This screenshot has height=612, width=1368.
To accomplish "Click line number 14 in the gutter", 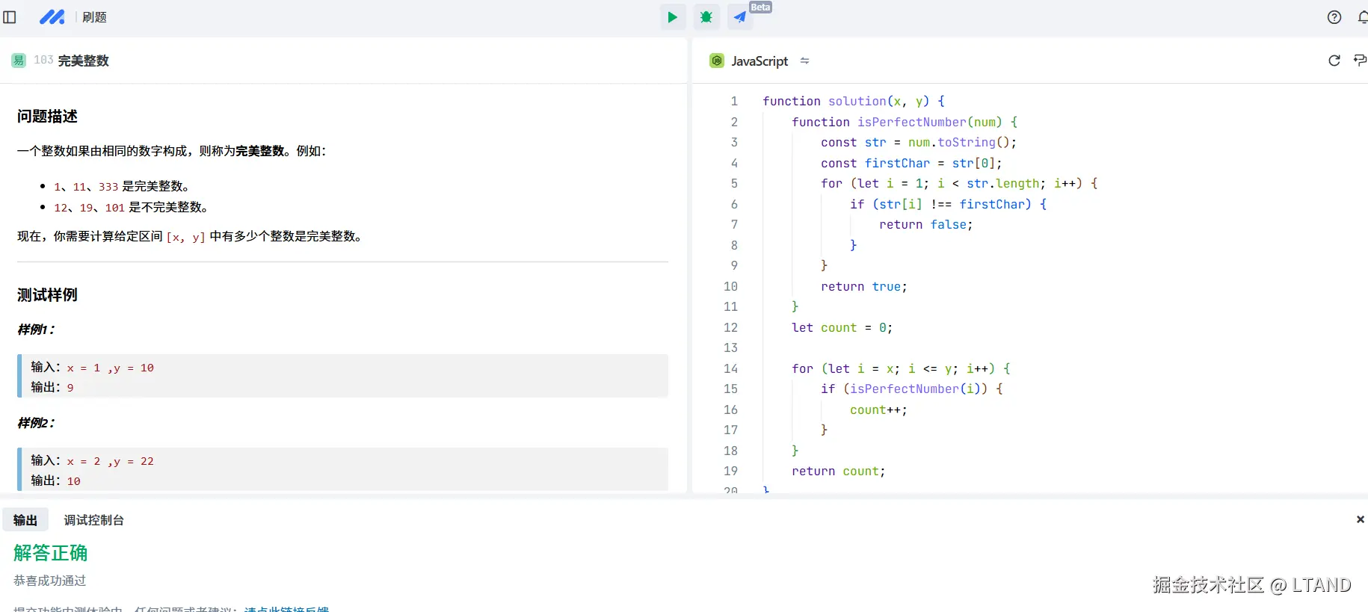I will [730, 368].
